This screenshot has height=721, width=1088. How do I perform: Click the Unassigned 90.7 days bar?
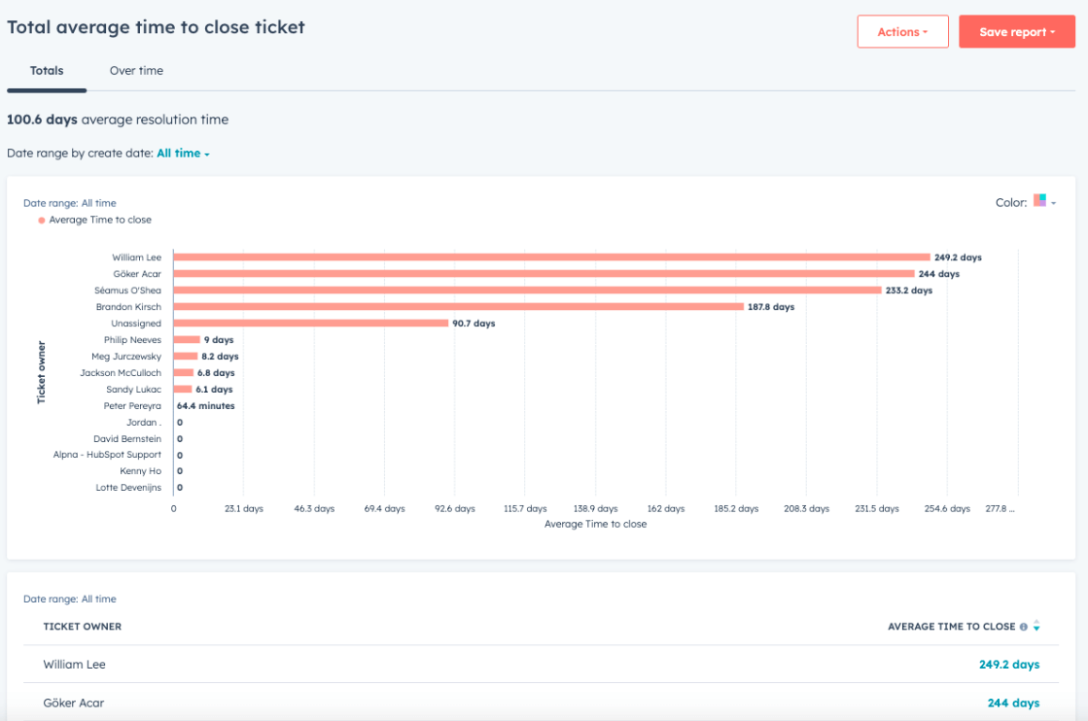tap(311, 323)
